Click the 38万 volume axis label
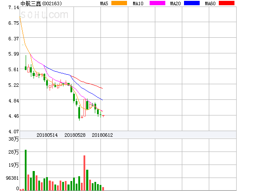Screen dimensions: 261x191 pos(13,139)
